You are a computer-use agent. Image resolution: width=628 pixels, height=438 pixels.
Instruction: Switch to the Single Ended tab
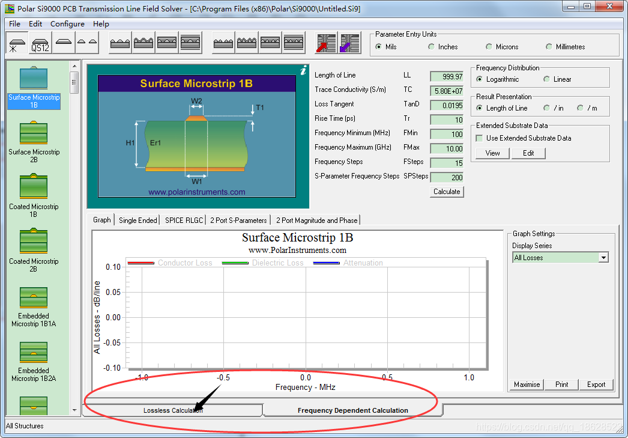[x=137, y=221]
